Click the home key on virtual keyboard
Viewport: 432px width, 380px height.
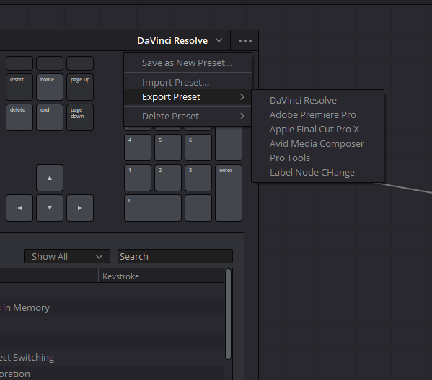pyautogui.click(x=50, y=87)
